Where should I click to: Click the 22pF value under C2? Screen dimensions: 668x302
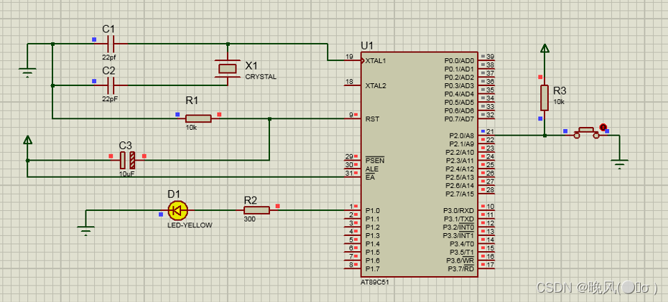pos(109,98)
